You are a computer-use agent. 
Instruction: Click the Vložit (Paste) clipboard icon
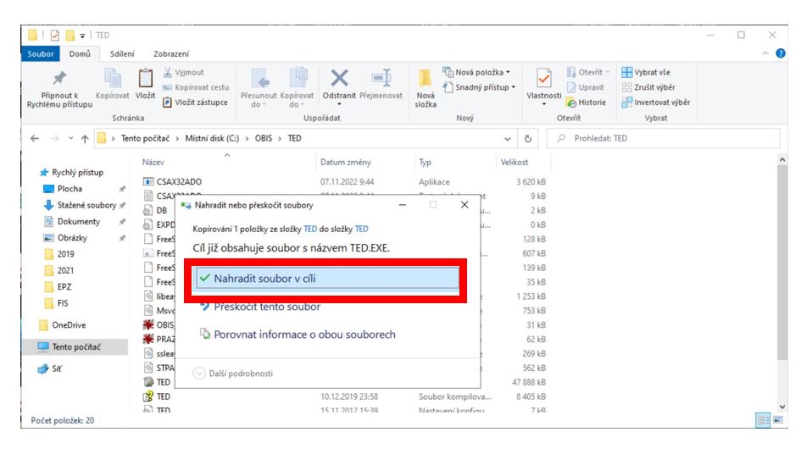[x=145, y=80]
